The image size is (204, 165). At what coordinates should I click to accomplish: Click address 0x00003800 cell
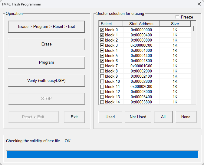pyautogui.click(x=141, y=102)
